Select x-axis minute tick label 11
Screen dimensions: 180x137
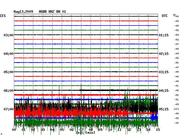(119, 130)
